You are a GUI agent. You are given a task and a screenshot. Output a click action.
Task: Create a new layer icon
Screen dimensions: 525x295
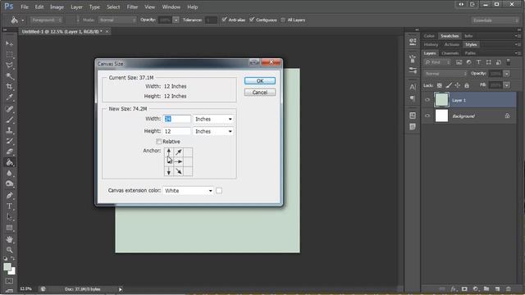497,289
